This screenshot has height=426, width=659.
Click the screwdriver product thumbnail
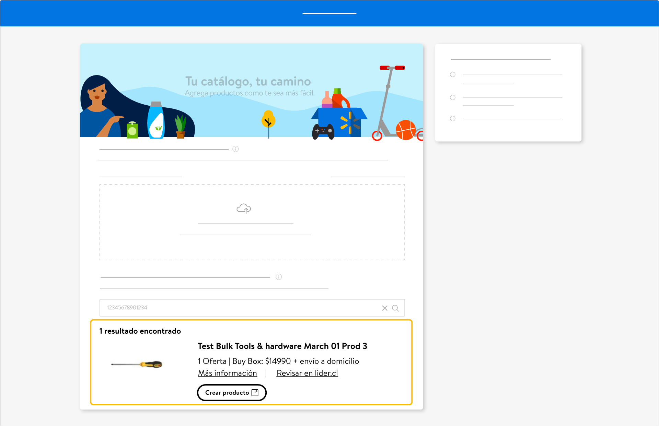[x=136, y=364]
